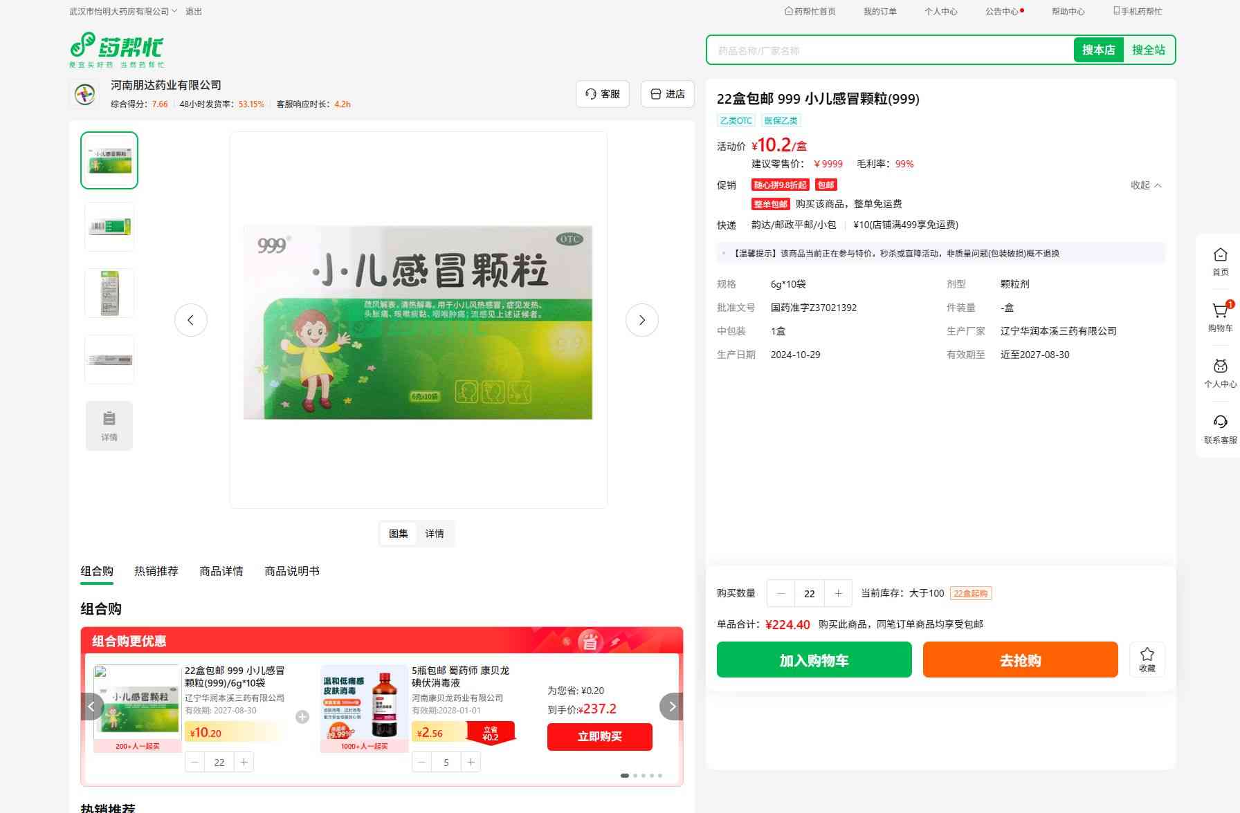Switch to the 热销推荐 tab
The image size is (1240, 813).
pos(156,571)
